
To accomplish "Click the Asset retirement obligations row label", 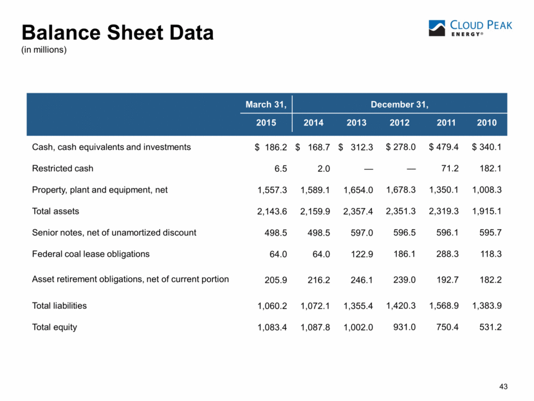I will point(130,279).
